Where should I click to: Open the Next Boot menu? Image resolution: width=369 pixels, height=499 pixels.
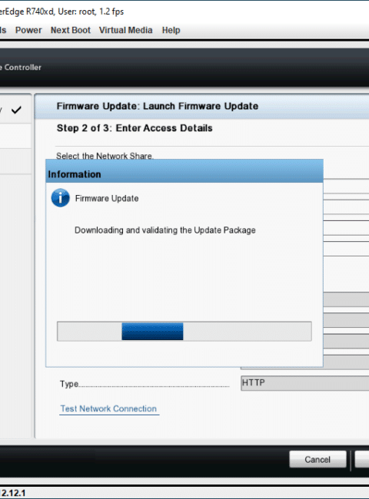tap(71, 30)
